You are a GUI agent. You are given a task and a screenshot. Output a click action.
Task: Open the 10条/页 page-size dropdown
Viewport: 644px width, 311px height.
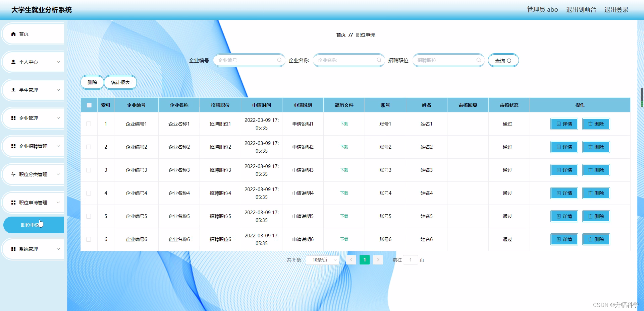[322, 260]
